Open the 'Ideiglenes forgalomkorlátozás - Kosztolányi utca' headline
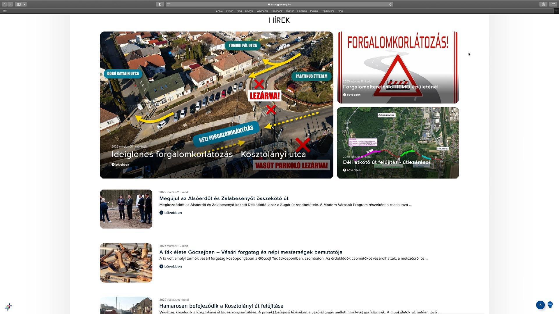The width and height of the screenshot is (559, 314). pyautogui.click(x=208, y=154)
